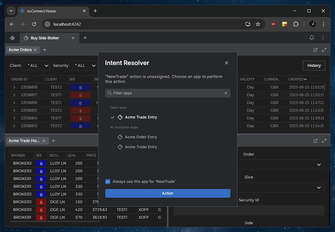
Task: Click the History button
Action: [314, 66]
